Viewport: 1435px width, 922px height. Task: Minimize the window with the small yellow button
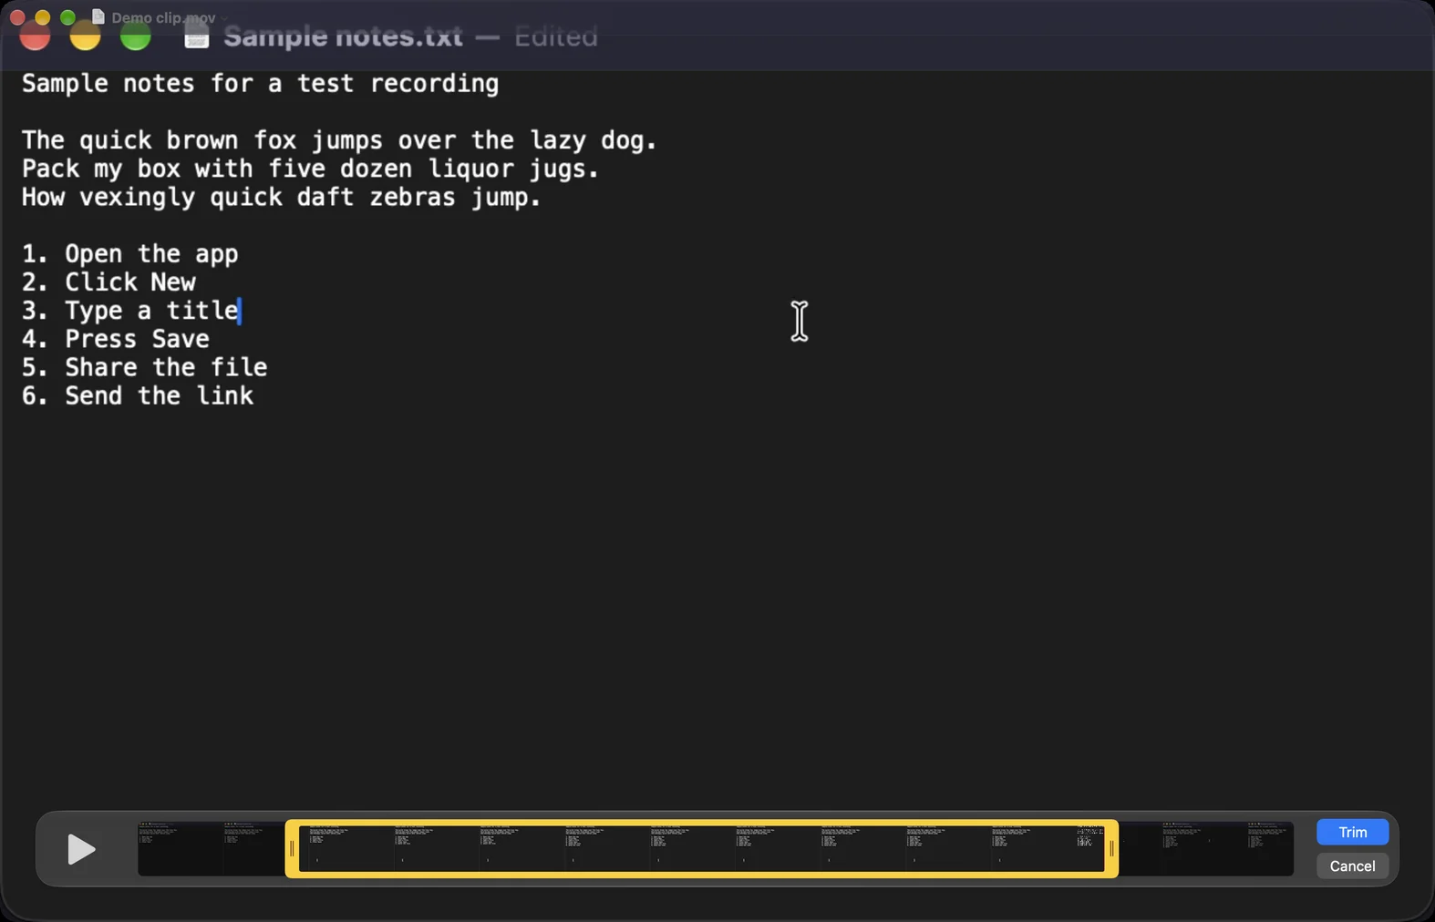coord(42,17)
